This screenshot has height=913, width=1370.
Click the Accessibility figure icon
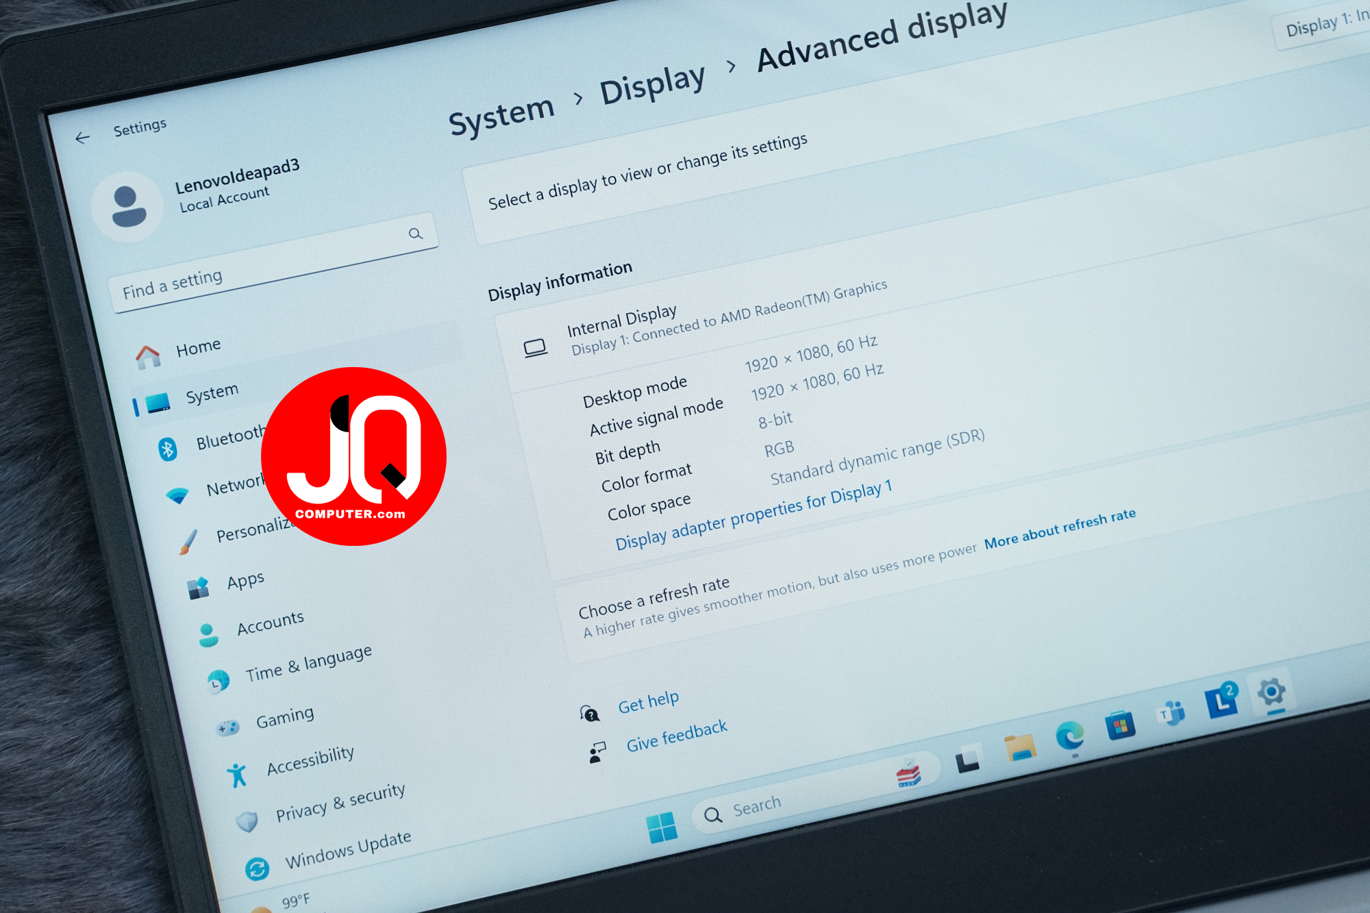237,775
